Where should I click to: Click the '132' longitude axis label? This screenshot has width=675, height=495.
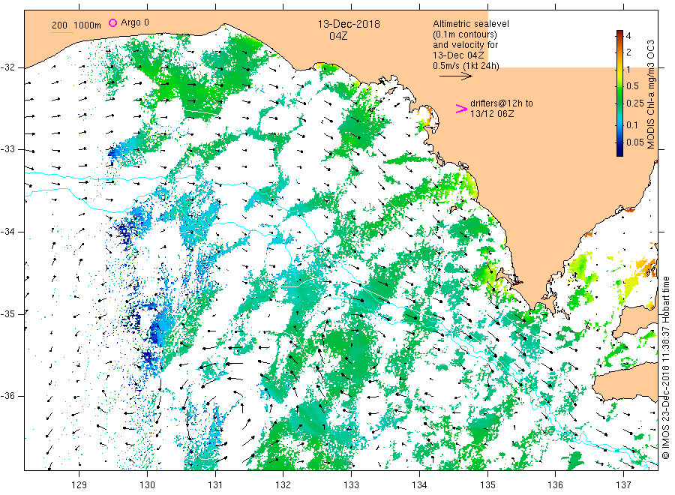coord(283,485)
